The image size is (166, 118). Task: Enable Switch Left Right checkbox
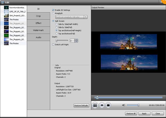click(x=53, y=45)
